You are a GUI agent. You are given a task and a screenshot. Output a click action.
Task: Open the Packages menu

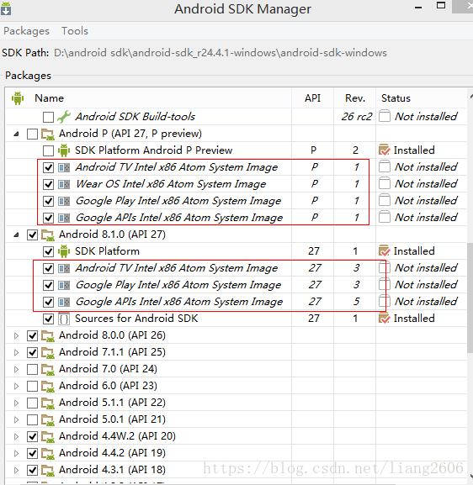(x=26, y=31)
